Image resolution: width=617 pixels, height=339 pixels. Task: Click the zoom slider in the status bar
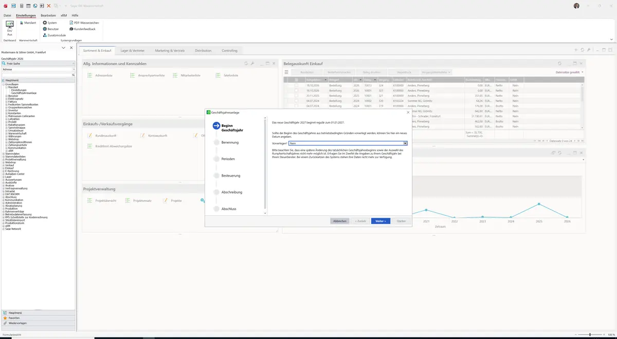point(589,334)
